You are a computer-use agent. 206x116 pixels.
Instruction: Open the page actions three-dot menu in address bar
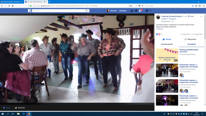(136, 6)
